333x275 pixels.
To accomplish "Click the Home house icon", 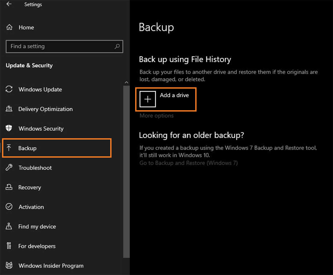I will point(9,27).
